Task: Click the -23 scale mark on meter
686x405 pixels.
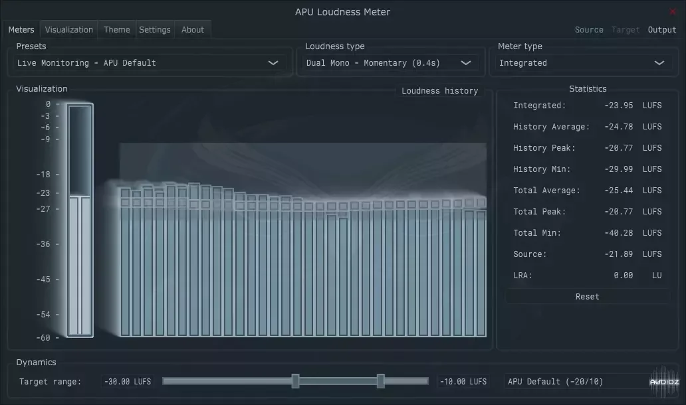Action: point(43,193)
